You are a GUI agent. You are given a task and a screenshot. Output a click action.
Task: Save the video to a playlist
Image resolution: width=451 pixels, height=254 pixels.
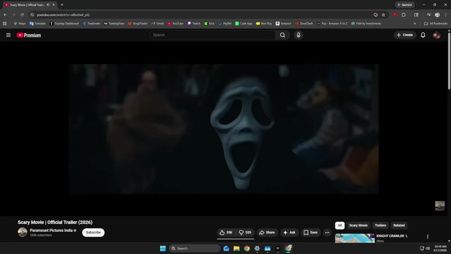[x=311, y=232]
